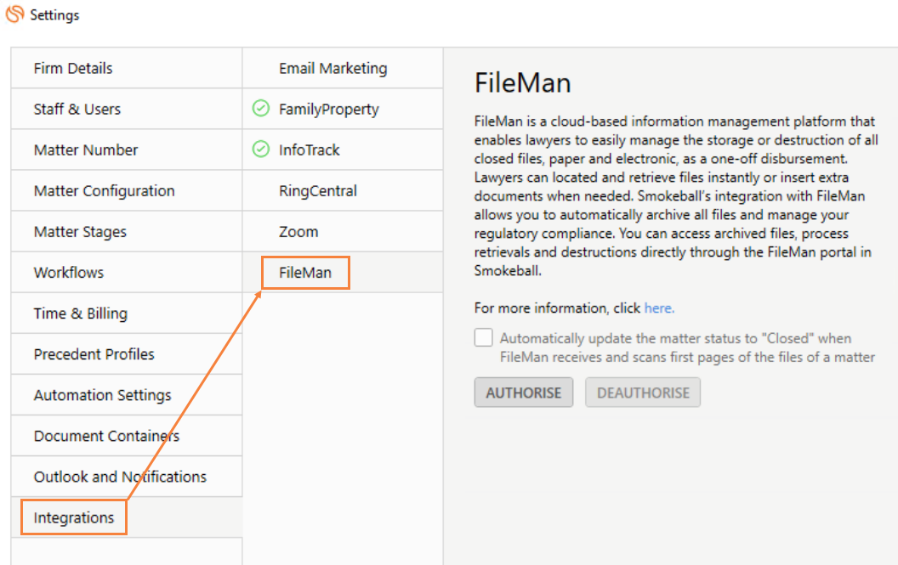Open Outlook and Notifications settings
The height and width of the screenshot is (565, 898).
(127, 477)
